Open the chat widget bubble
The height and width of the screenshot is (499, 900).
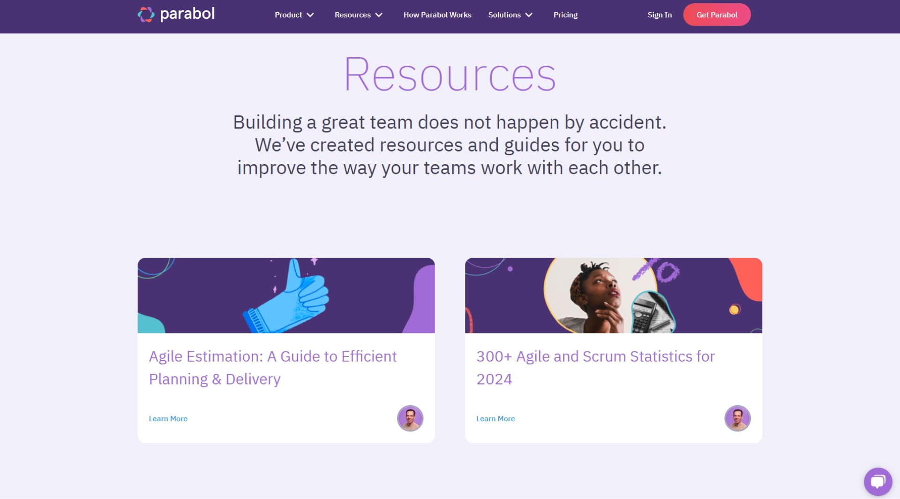point(877,482)
